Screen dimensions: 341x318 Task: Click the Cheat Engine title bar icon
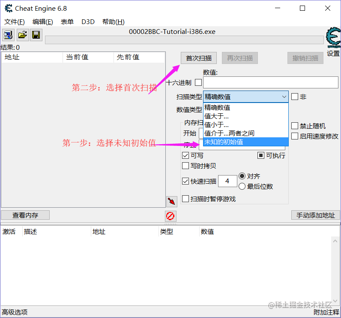pyautogui.click(x=9, y=8)
